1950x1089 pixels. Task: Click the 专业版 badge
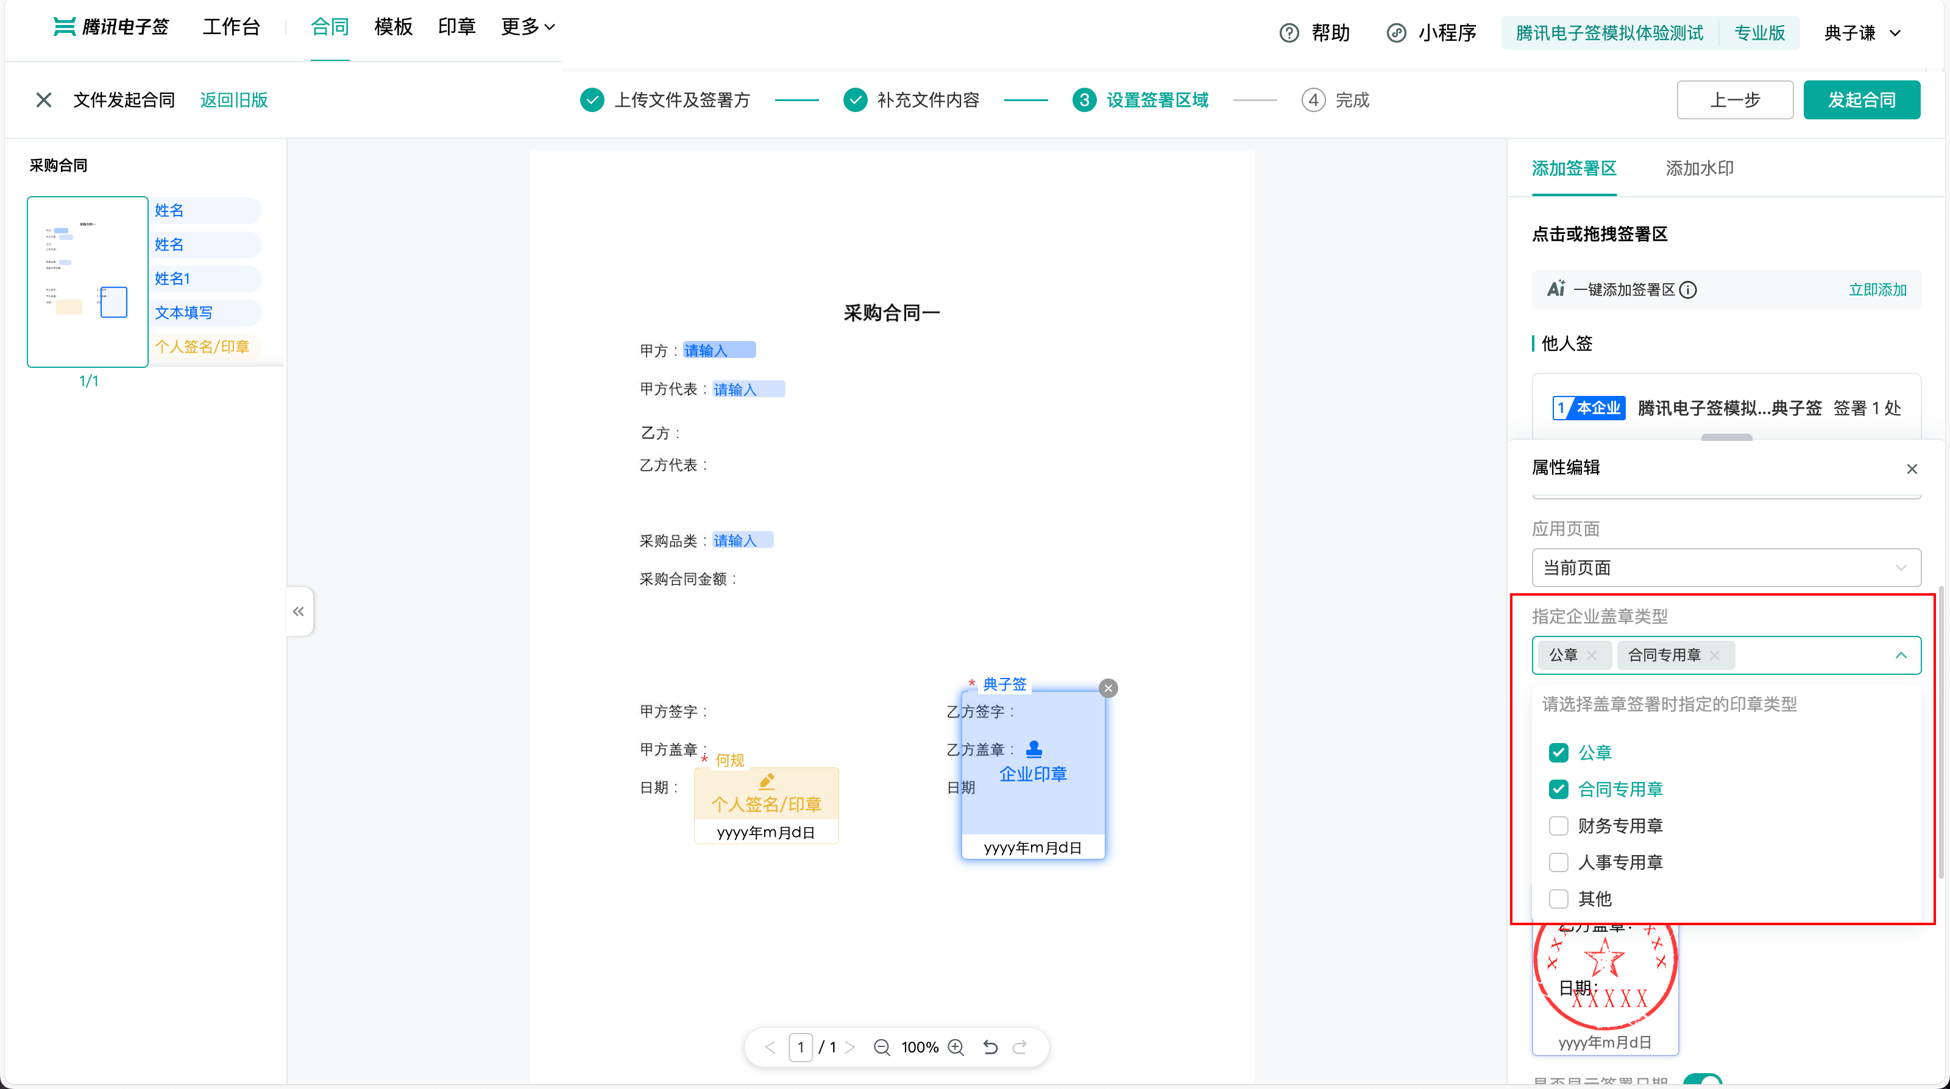tap(1759, 32)
